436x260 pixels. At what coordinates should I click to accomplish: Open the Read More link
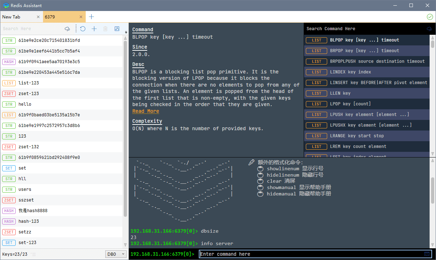tap(146, 111)
